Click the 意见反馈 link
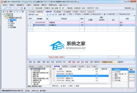 pyautogui.click(x=128, y=8)
